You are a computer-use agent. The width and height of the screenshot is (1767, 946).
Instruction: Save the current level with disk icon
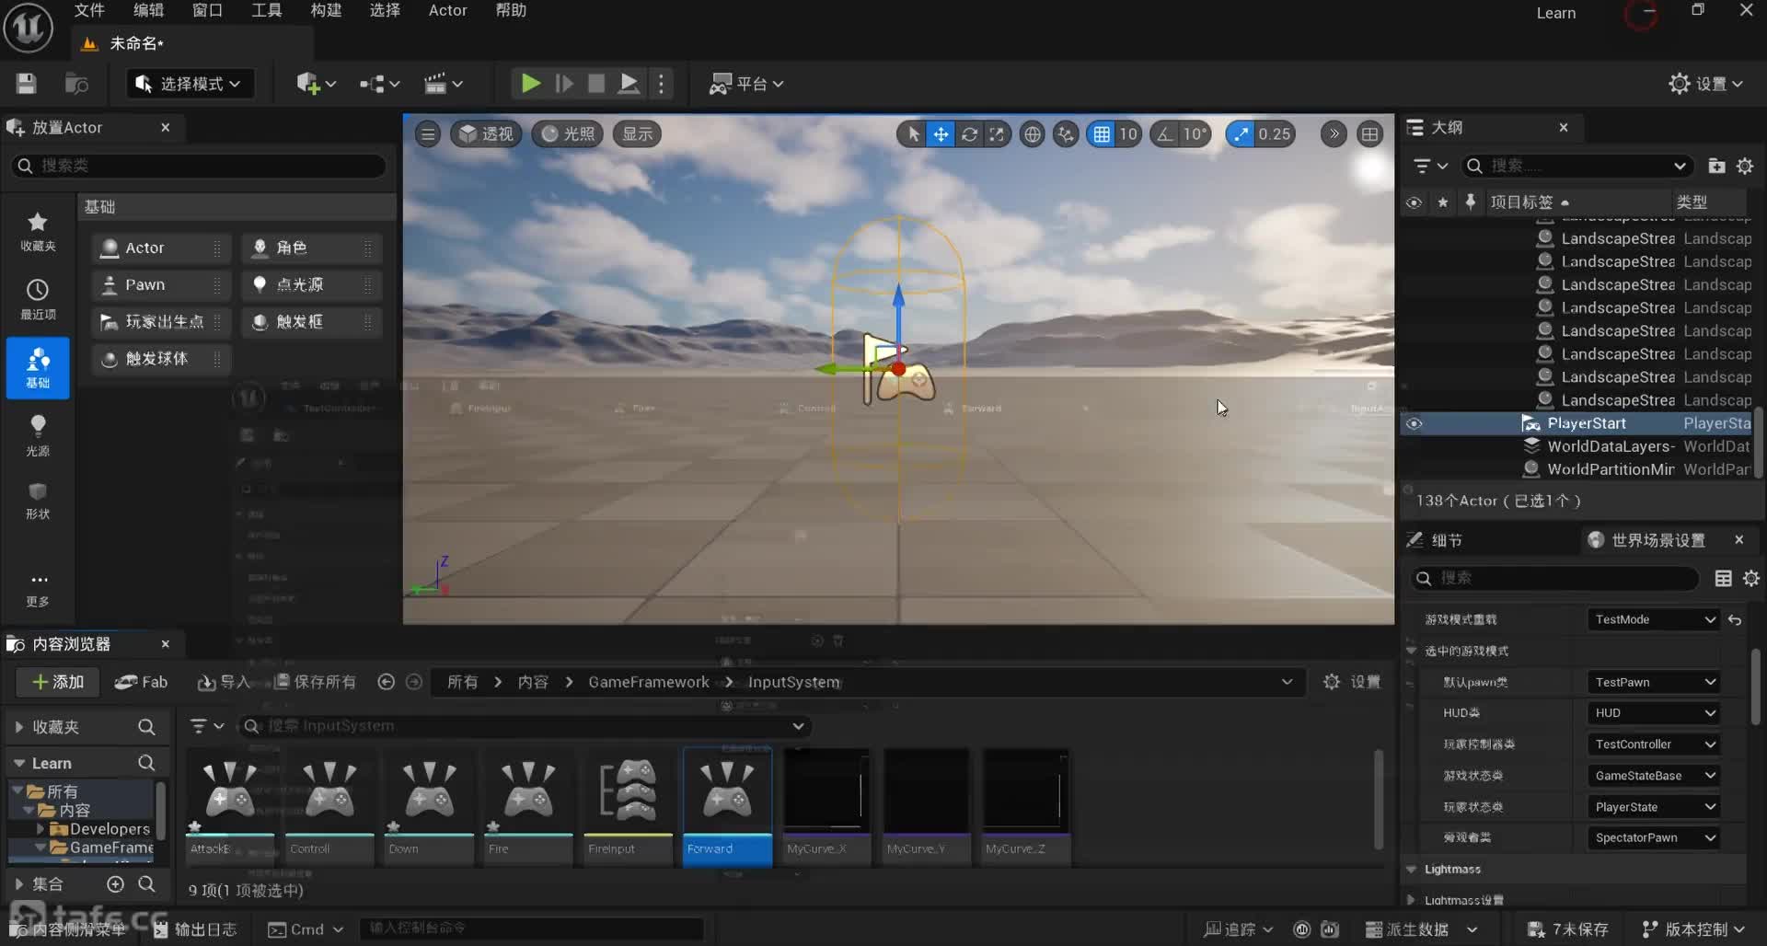pyautogui.click(x=26, y=84)
